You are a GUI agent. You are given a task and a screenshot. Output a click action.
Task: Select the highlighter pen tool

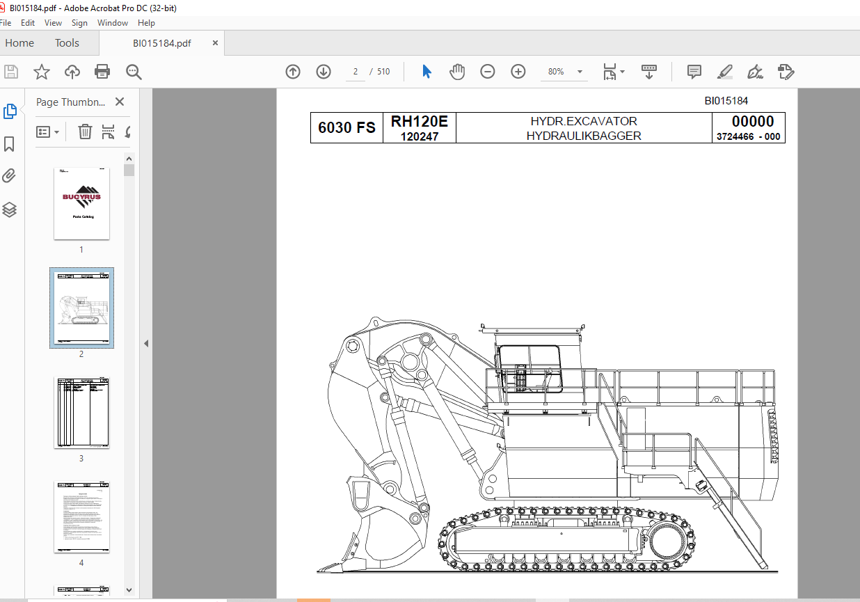click(x=724, y=72)
